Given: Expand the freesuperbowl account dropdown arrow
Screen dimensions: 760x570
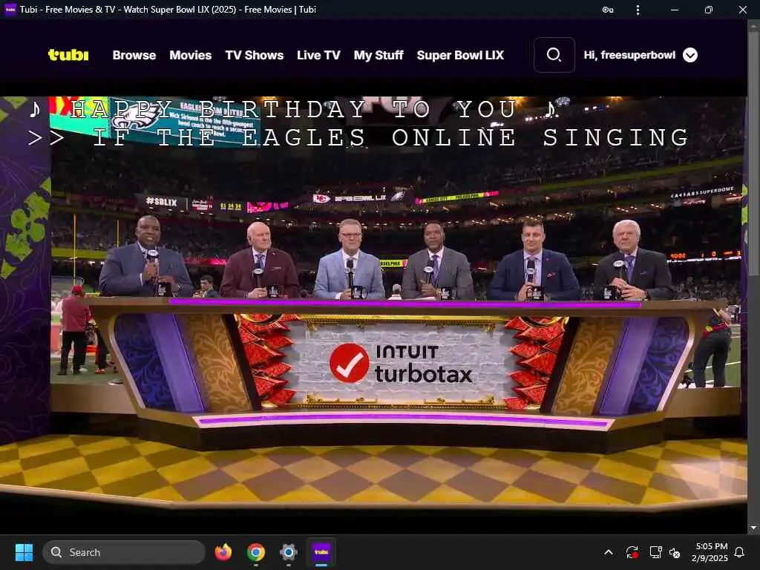Looking at the screenshot, I should click(690, 55).
